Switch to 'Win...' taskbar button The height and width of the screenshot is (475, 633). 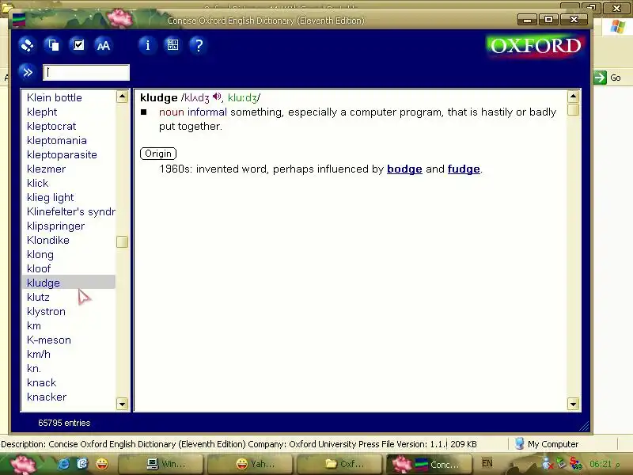click(161, 464)
